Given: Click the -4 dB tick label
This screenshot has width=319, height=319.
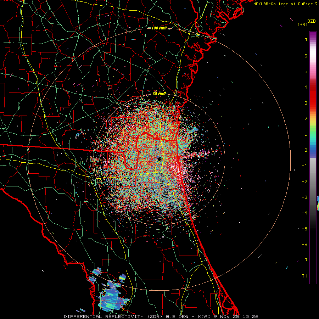Looking at the screenshot, I should (x=304, y=213).
